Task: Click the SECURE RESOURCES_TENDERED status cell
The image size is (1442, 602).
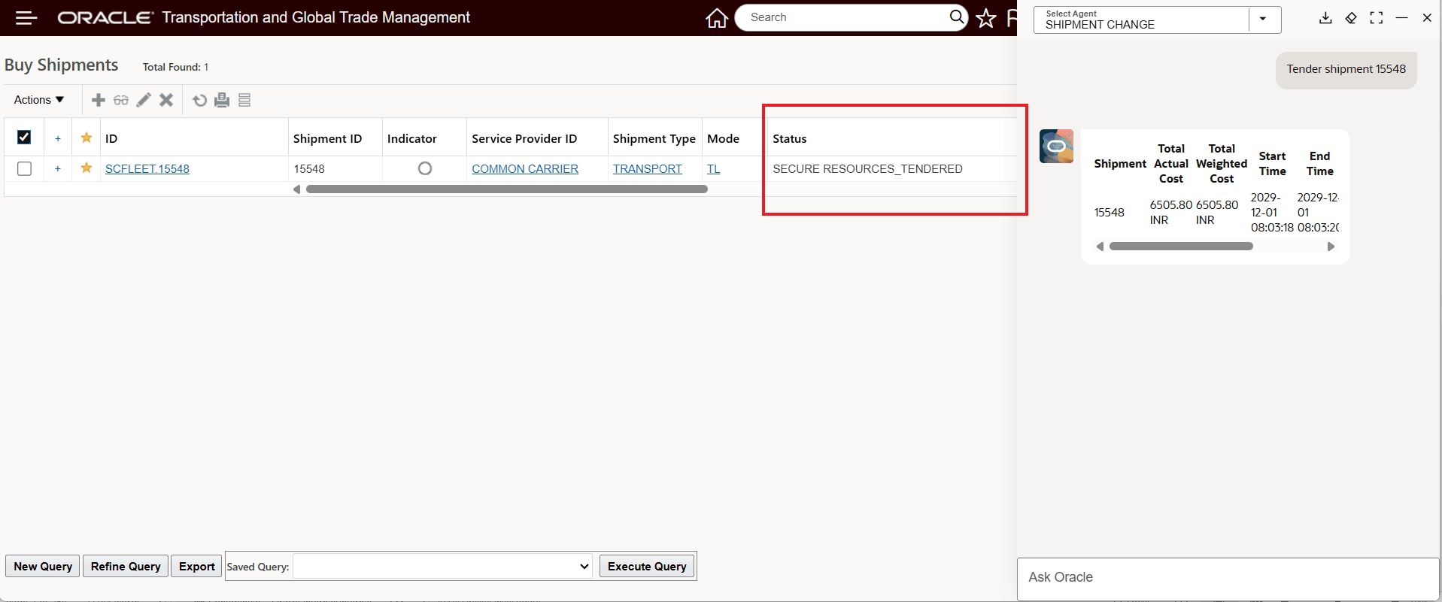Action: [867, 168]
